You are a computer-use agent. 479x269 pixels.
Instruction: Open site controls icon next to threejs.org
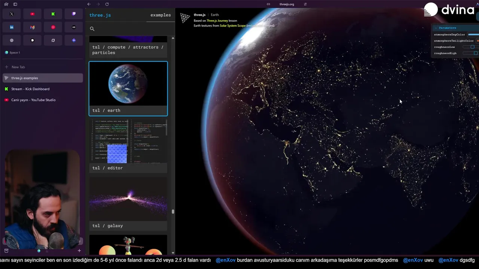305,4
